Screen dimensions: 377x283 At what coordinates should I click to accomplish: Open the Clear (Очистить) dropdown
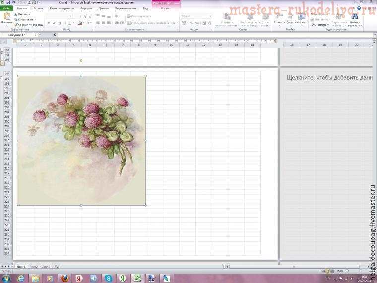(319, 25)
